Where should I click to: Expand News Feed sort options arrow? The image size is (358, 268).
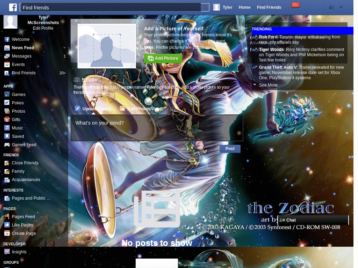point(64,48)
